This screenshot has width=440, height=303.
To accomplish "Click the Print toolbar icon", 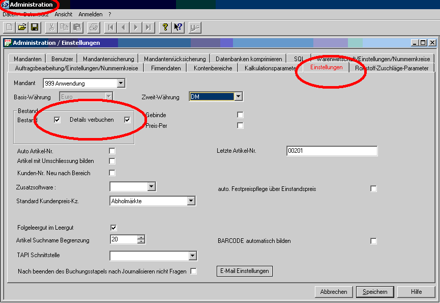I will click(x=93, y=27).
